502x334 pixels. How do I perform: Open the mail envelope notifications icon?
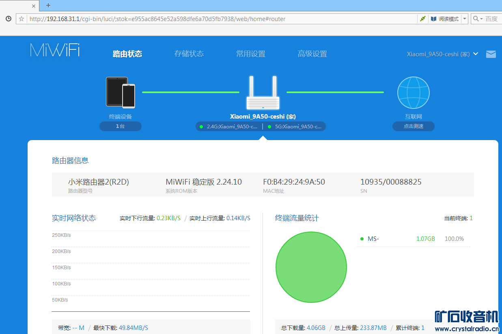(x=491, y=54)
